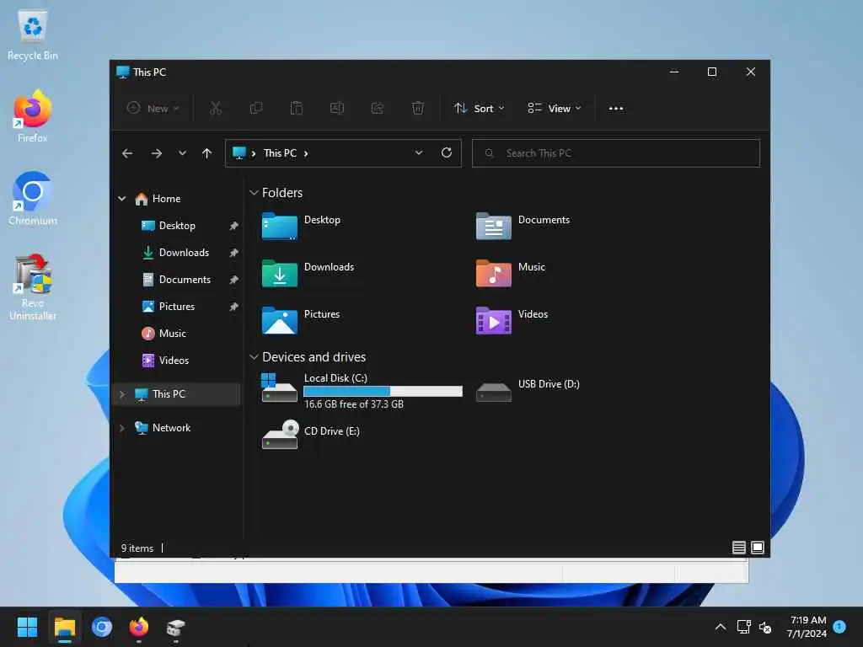Click the Share icon in toolbar
Screen dimensions: 863x647
click(377, 109)
